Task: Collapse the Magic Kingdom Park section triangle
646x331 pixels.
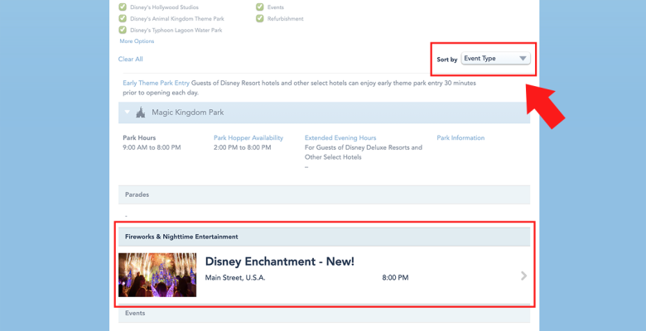Action: point(127,112)
